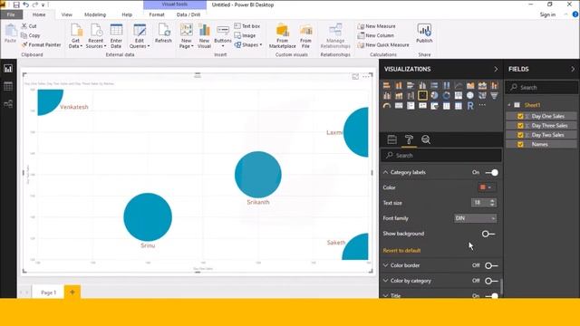Open the Fields well pane icon

tap(391, 139)
